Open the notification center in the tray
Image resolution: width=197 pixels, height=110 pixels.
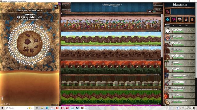tap(194, 108)
